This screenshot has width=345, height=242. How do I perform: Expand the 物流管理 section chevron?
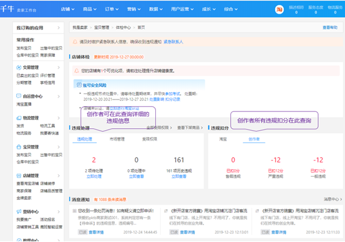point(59,118)
